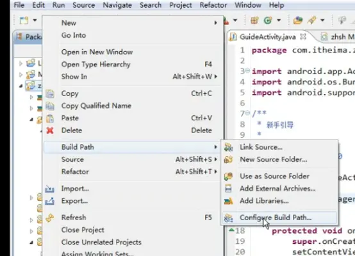Choose Go Into from context menu
355x256 pixels.
click(x=132, y=35)
